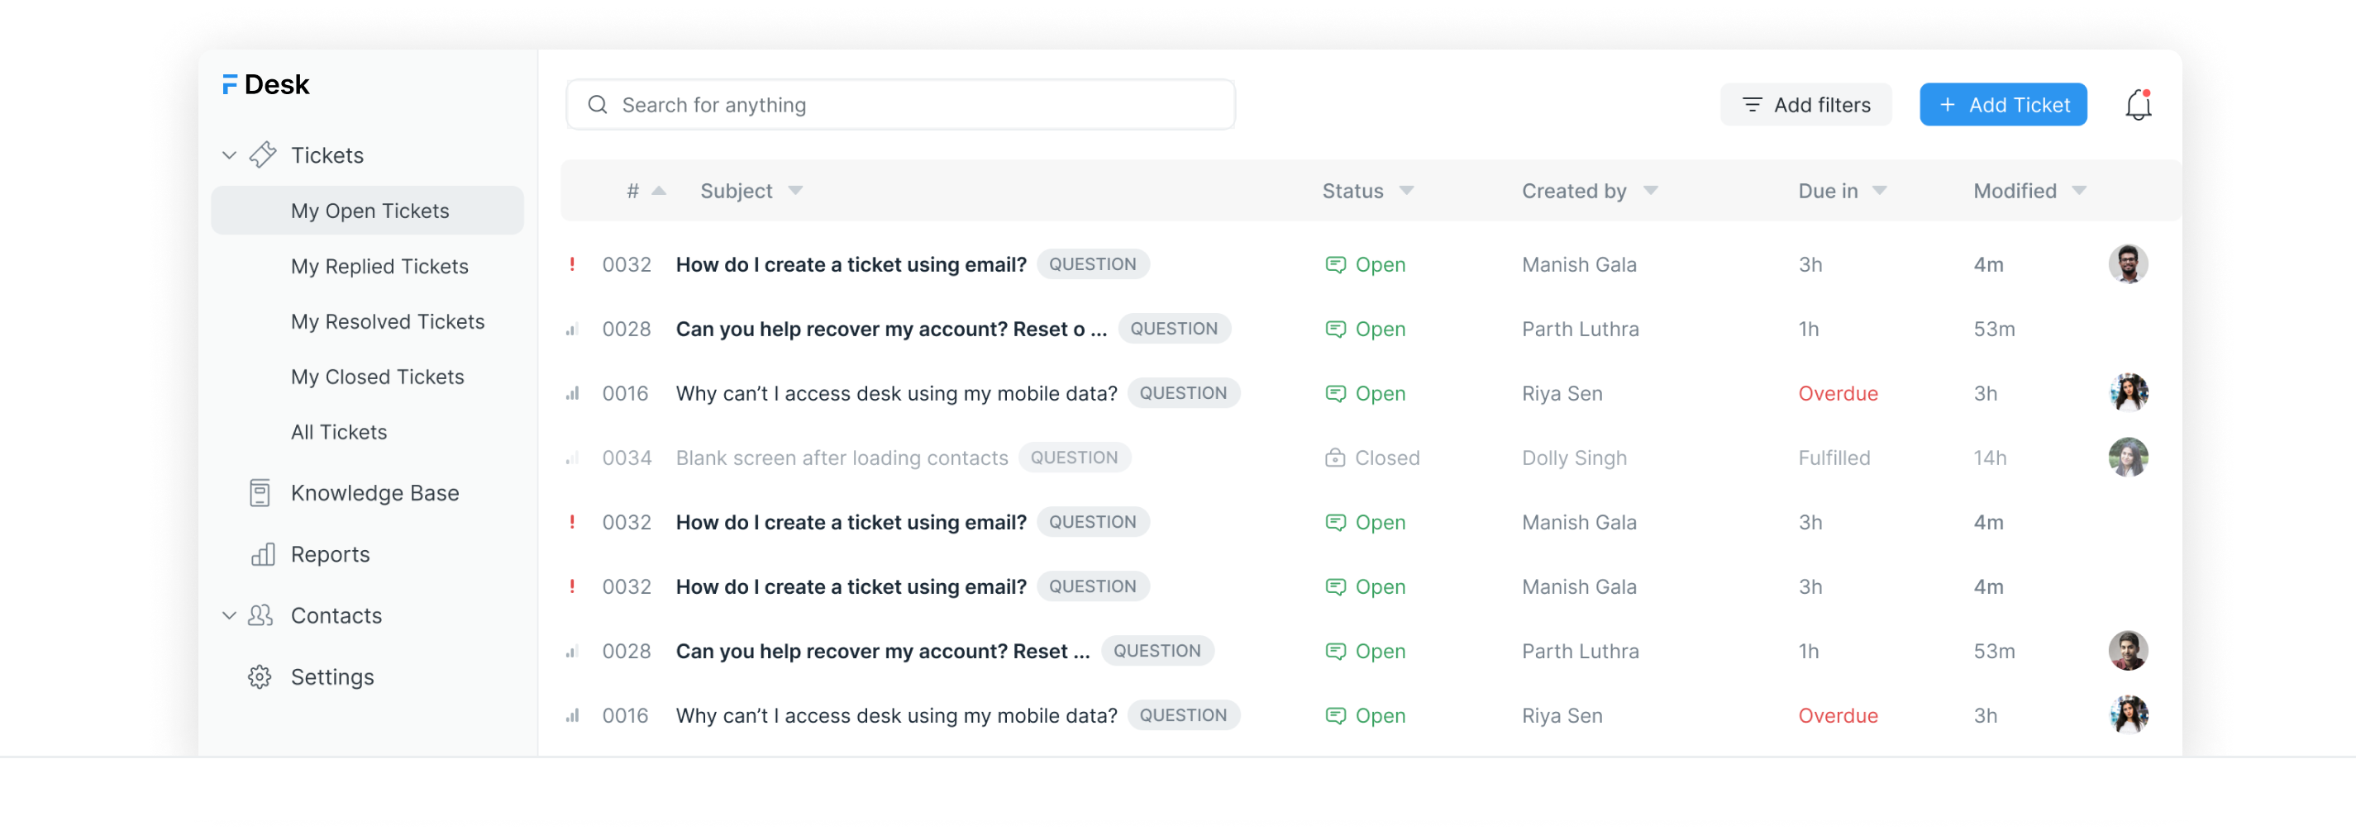Expand the Contacts section chevron
The image size is (2356, 835).
pos(229,616)
